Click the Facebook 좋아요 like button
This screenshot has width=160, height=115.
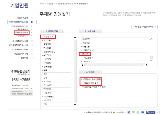pyautogui.click(x=150, y=112)
